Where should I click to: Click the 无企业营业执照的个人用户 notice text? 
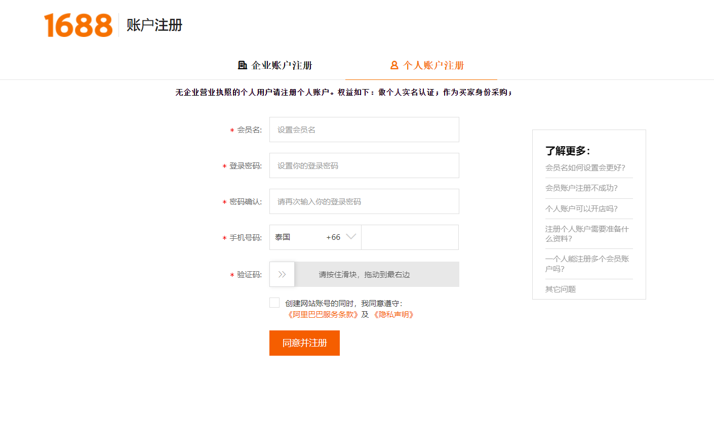pos(344,93)
